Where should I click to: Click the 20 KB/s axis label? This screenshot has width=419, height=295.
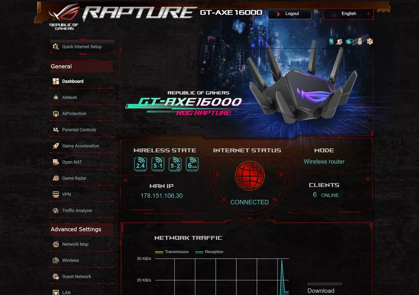(144, 280)
